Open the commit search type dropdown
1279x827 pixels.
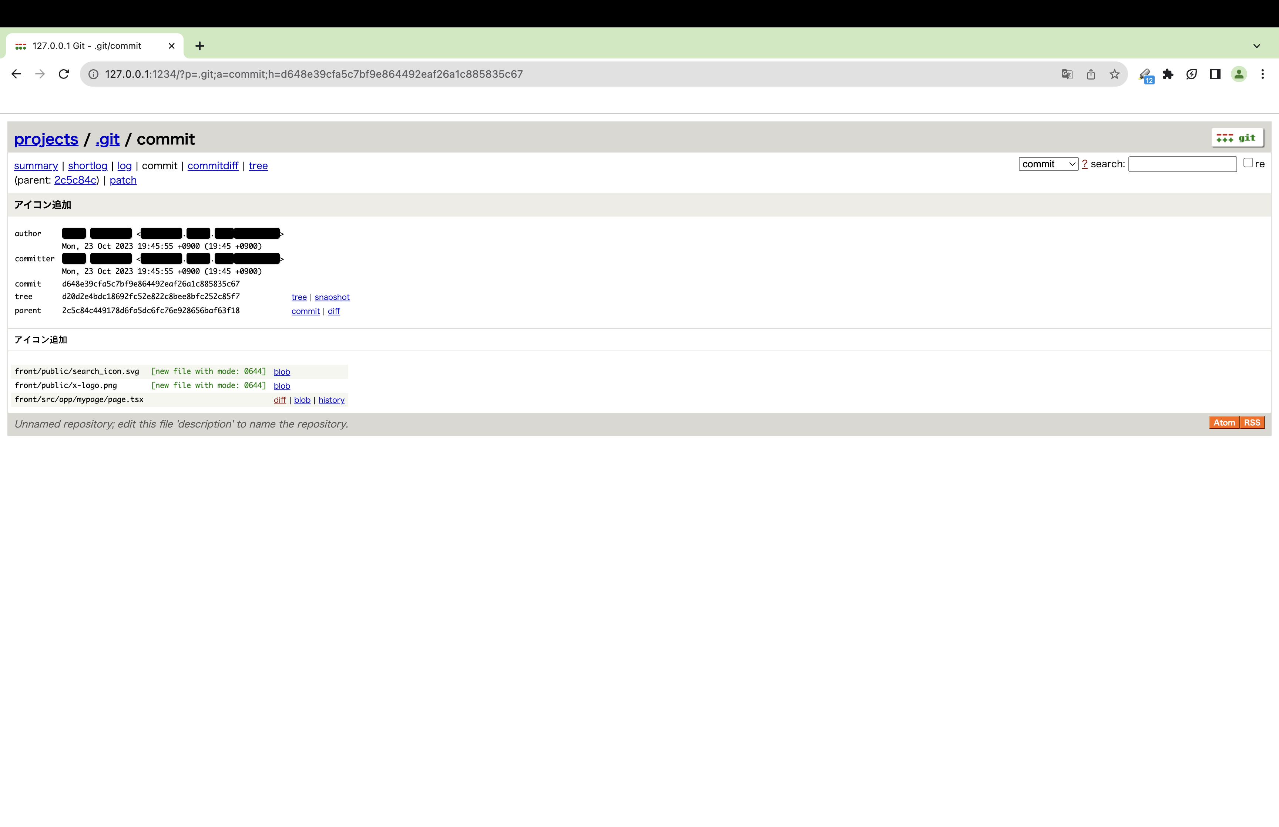[x=1048, y=164]
